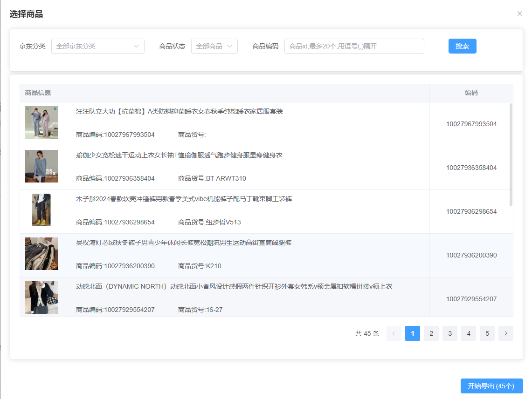Click the pajama set product thumbnail
Screen dimensions: 532x399
[x=41, y=122]
